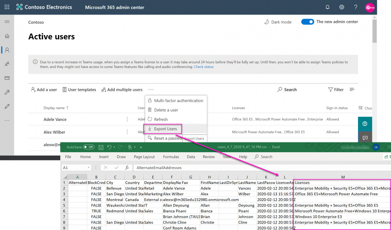The width and height of the screenshot is (391, 230).
Task: Click the formula bar confirm checkmark
Action: coord(116,168)
